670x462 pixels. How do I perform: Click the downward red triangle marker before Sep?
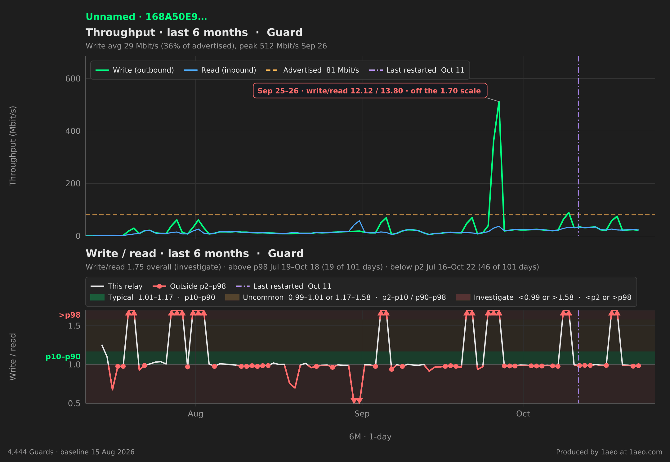click(x=357, y=401)
